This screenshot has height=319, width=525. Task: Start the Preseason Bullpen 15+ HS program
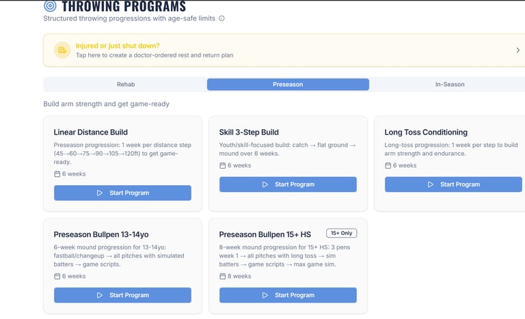pyautogui.click(x=288, y=295)
